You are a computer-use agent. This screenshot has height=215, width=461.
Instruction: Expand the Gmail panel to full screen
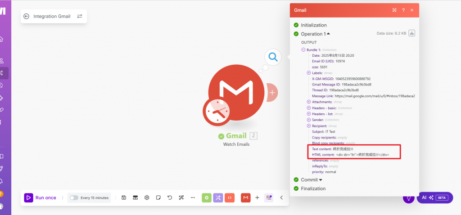click(394, 10)
